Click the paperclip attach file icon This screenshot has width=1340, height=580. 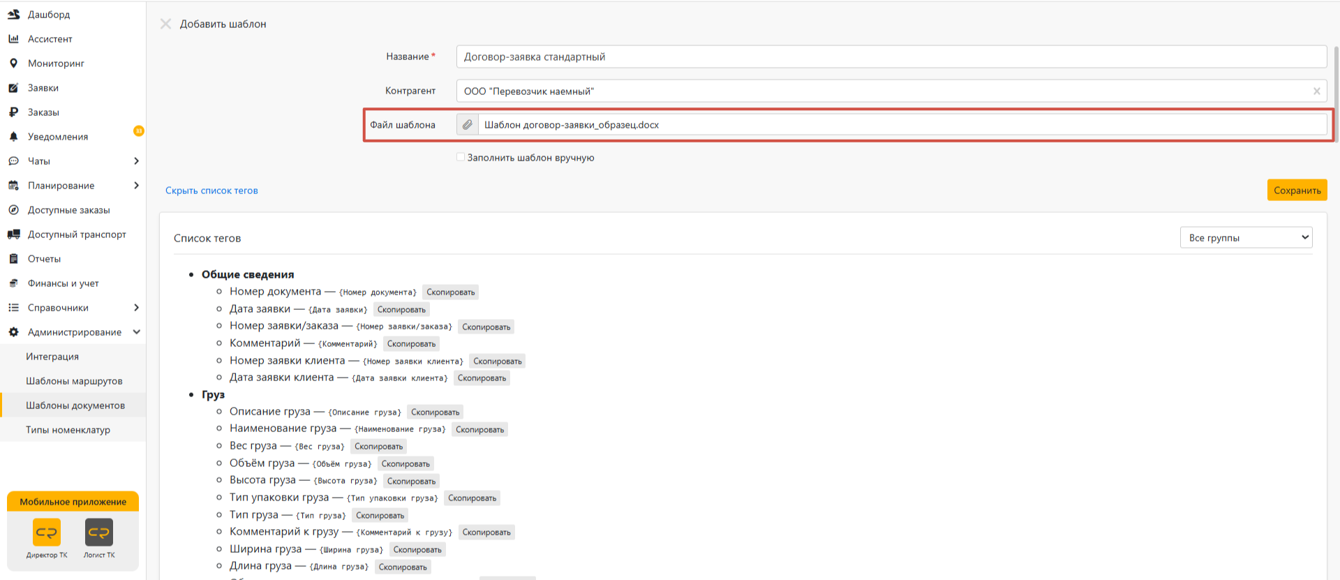(468, 124)
